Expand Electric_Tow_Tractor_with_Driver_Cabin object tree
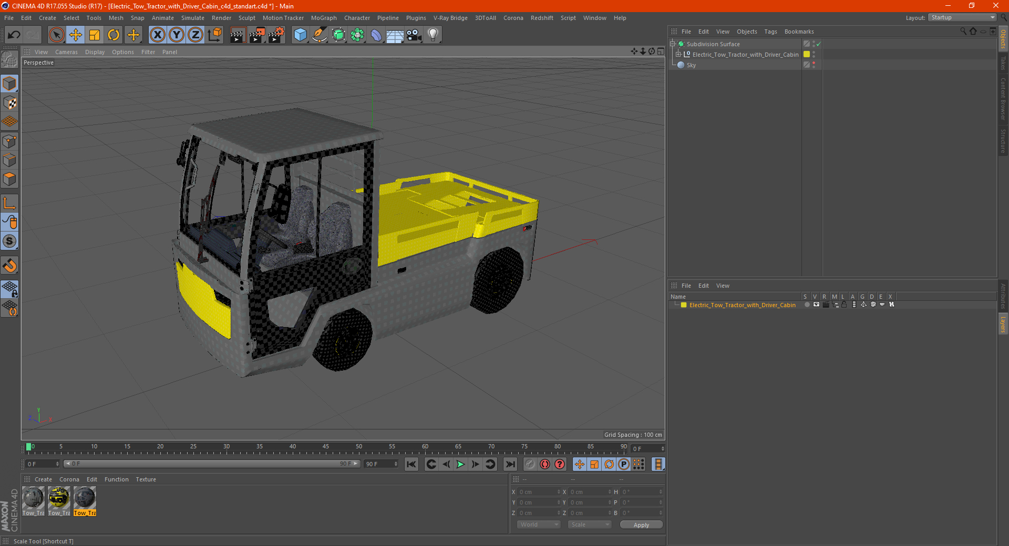 click(678, 55)
